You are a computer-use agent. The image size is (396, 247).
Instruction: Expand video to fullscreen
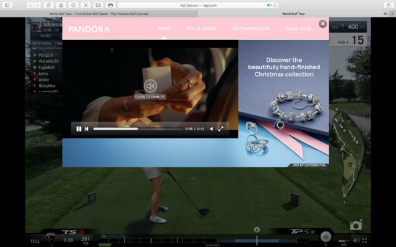[221, 129]
